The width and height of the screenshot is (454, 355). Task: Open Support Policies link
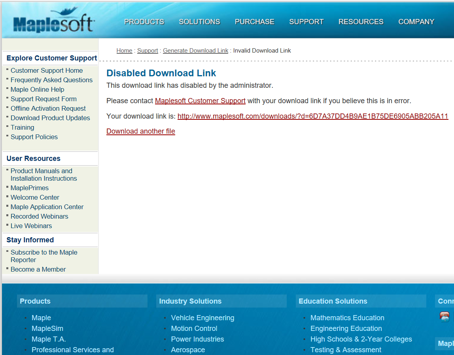click(34, 137)
